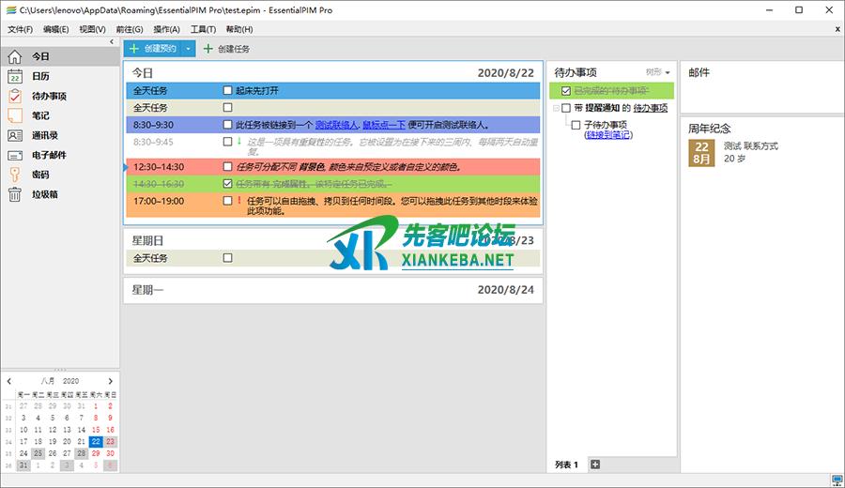Open the 密码 passwords module

coord(40,175)
